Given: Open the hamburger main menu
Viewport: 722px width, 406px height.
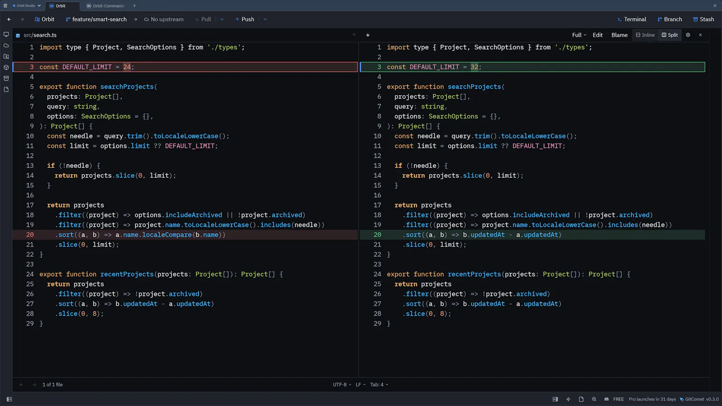Looking at the screenshot, I should (5, 6).
